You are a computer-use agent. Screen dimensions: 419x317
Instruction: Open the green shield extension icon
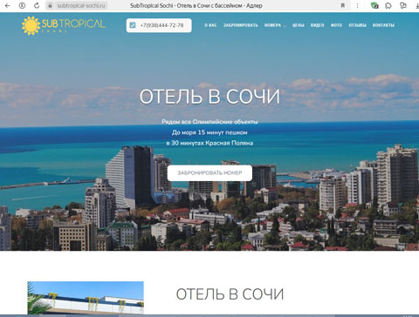click(374, 5)
